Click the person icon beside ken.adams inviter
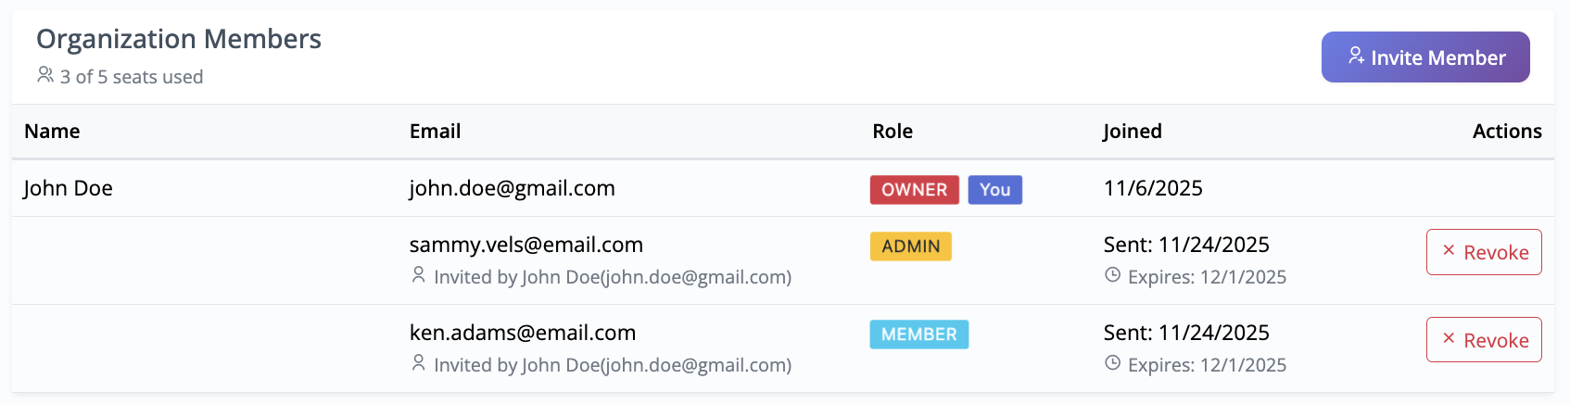Image resolution: width=1570 pixels, height=404 pixels. tap(419, 363)
